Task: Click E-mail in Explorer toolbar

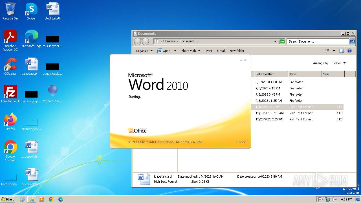Action: click(x=221, y=51)
